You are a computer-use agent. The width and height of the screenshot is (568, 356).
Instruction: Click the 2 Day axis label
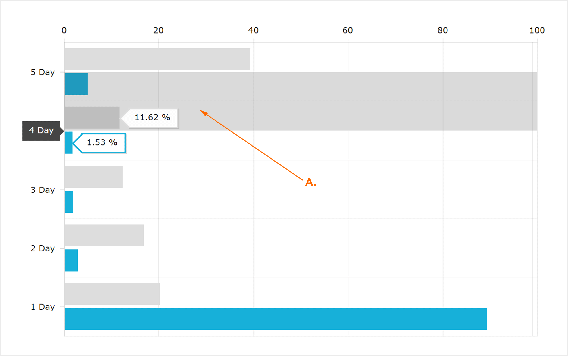43,248
